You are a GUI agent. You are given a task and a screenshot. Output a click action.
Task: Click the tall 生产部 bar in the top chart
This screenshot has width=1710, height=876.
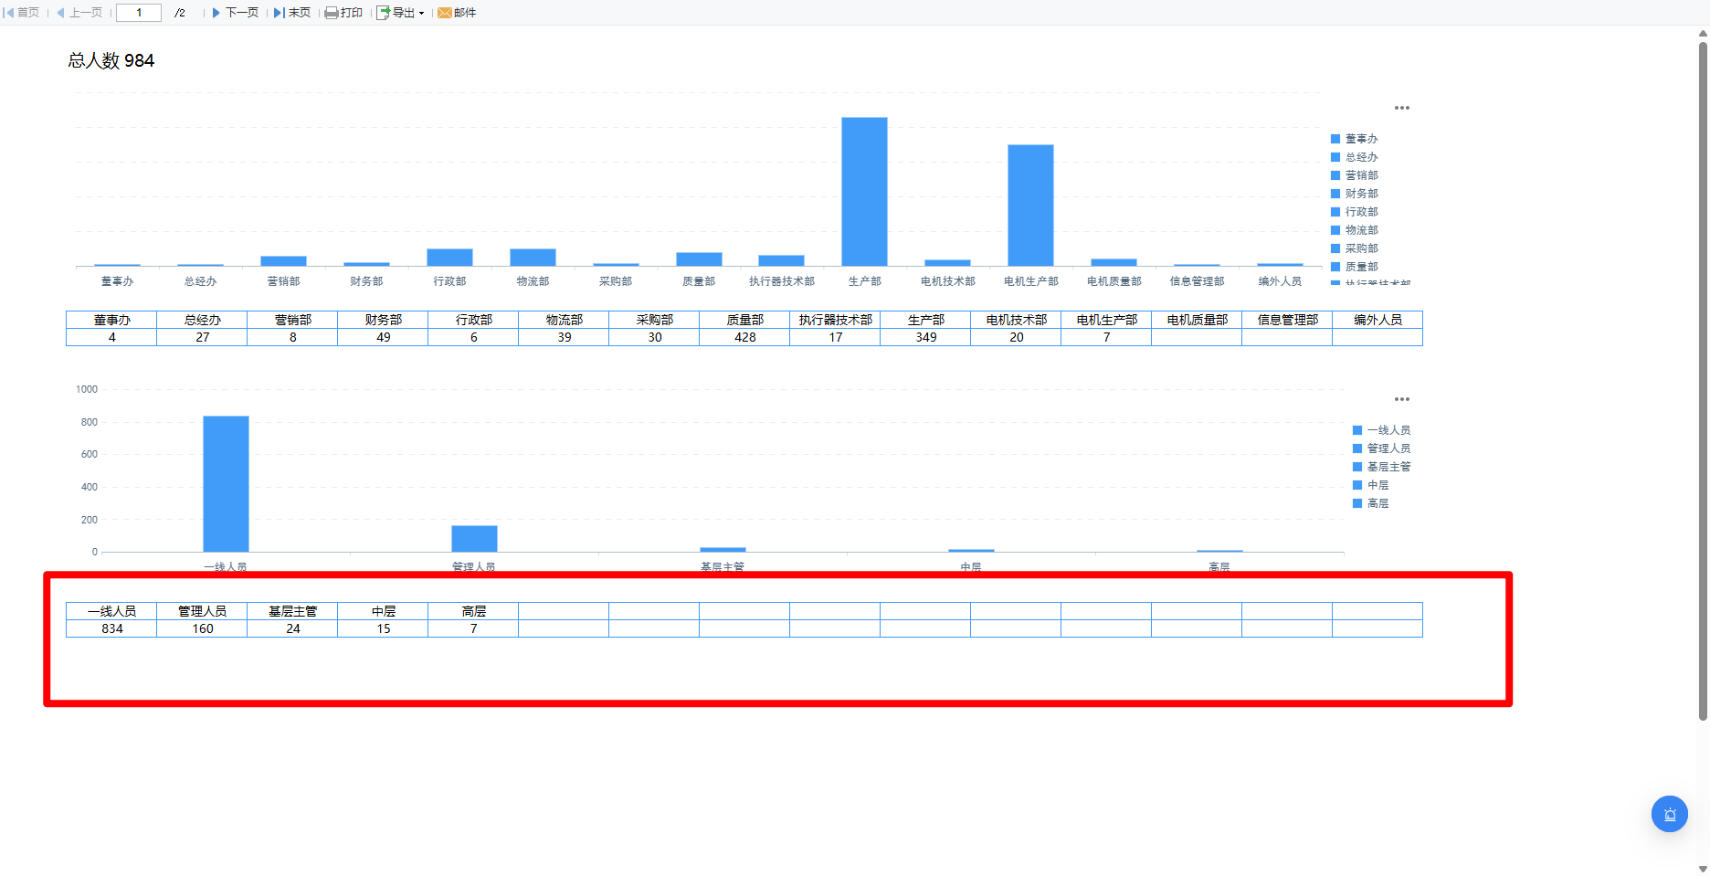point(864,192)
